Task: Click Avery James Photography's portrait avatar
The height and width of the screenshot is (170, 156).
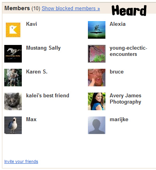Action: 96,101
